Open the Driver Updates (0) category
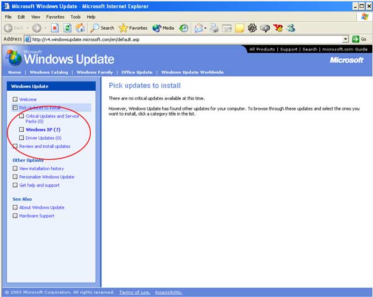This screenshot has width=373, height=297. coord(44,138)
